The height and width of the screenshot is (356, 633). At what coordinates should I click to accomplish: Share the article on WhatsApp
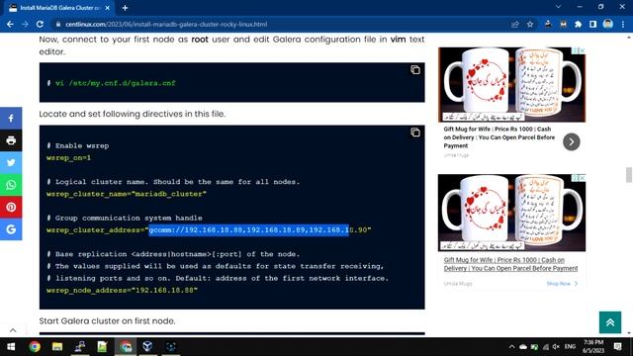tap(11, 185)
